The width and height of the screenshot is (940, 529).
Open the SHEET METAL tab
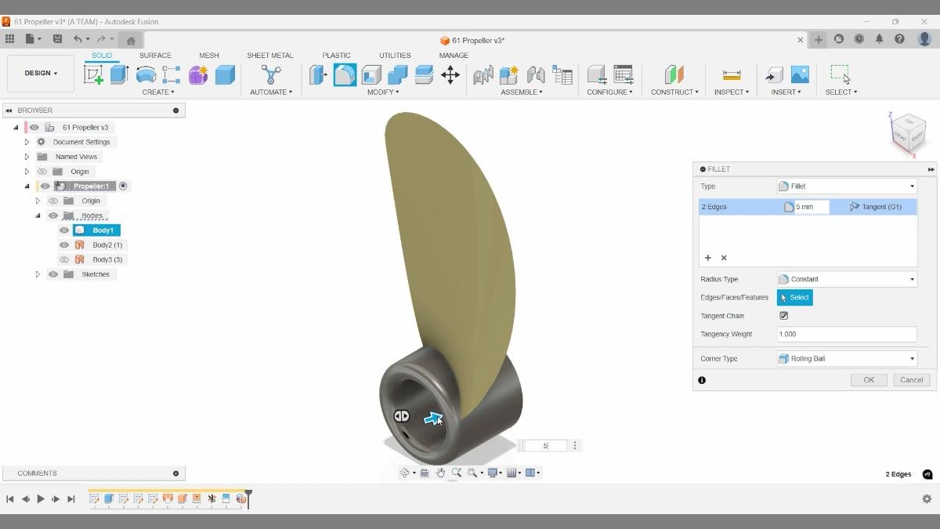(x=269, y=55)
